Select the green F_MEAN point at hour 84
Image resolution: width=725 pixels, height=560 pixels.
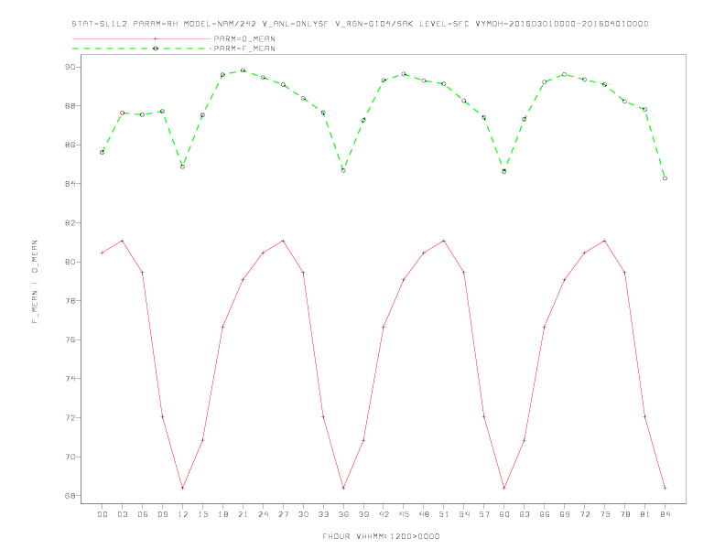pyautogui.click(x=665, y=178)
